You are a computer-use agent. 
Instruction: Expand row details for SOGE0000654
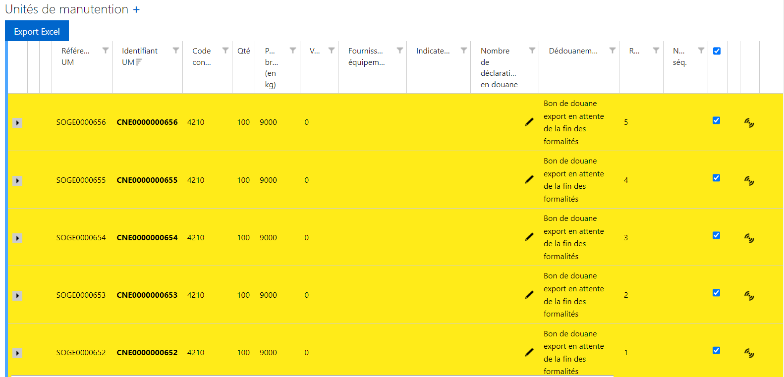tap(17, 238)
